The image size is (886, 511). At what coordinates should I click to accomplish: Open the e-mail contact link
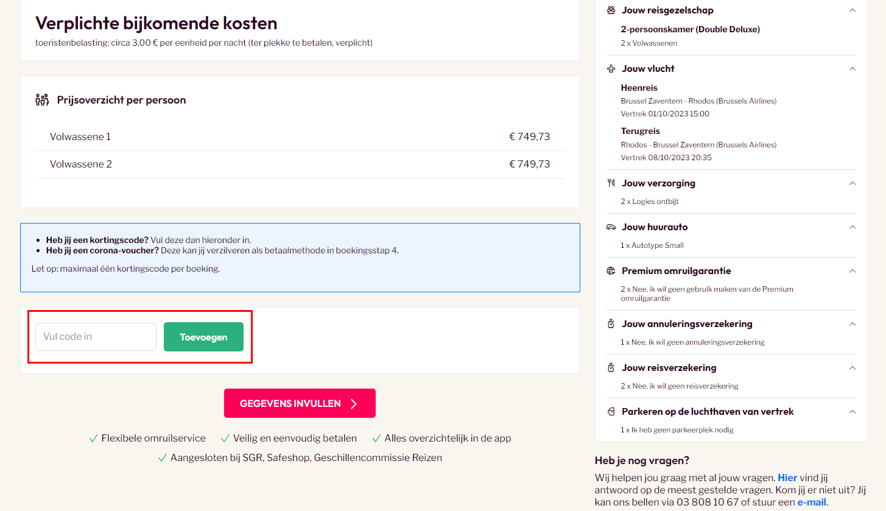click(812, 502)
